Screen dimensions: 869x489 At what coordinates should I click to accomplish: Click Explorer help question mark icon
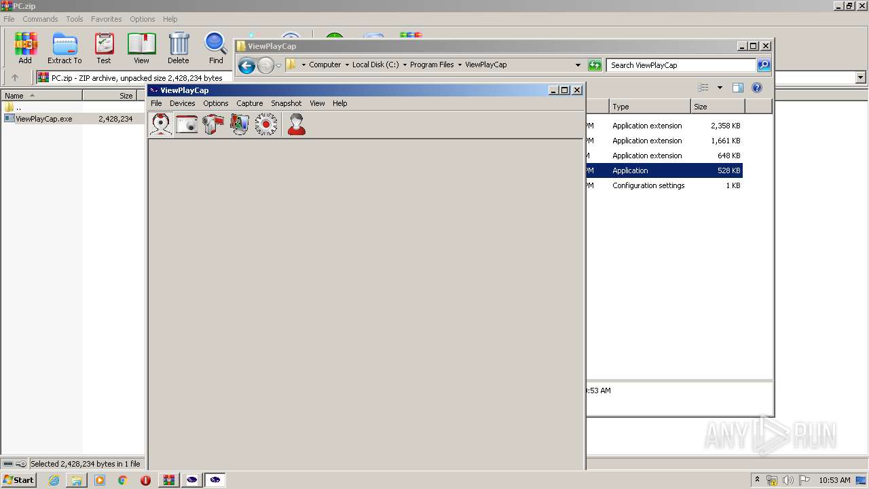757,88
